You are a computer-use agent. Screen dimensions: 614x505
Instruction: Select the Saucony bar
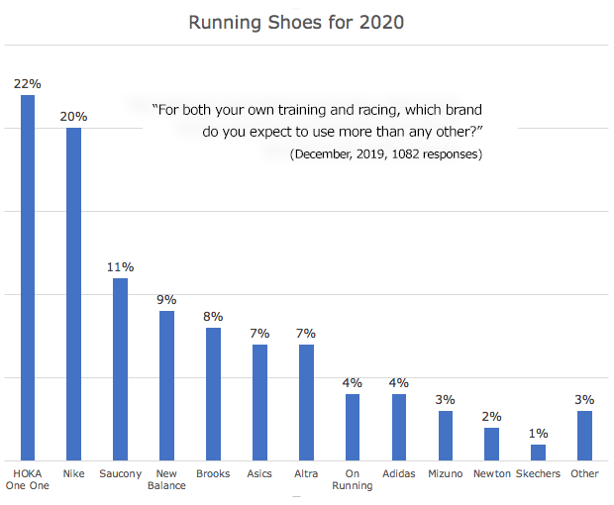(120, 368)
